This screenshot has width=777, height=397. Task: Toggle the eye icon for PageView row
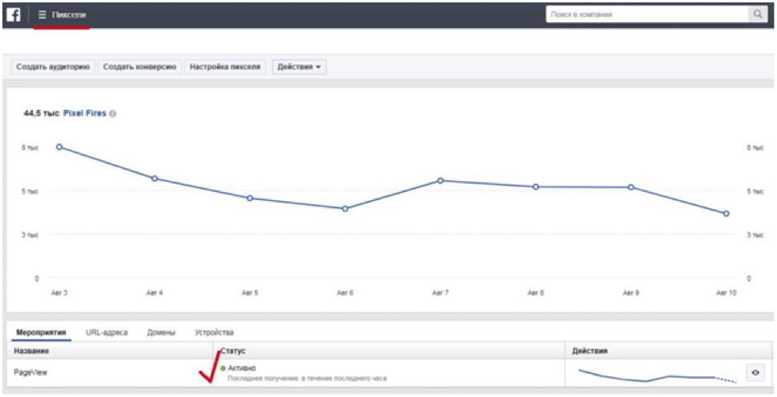755,372
